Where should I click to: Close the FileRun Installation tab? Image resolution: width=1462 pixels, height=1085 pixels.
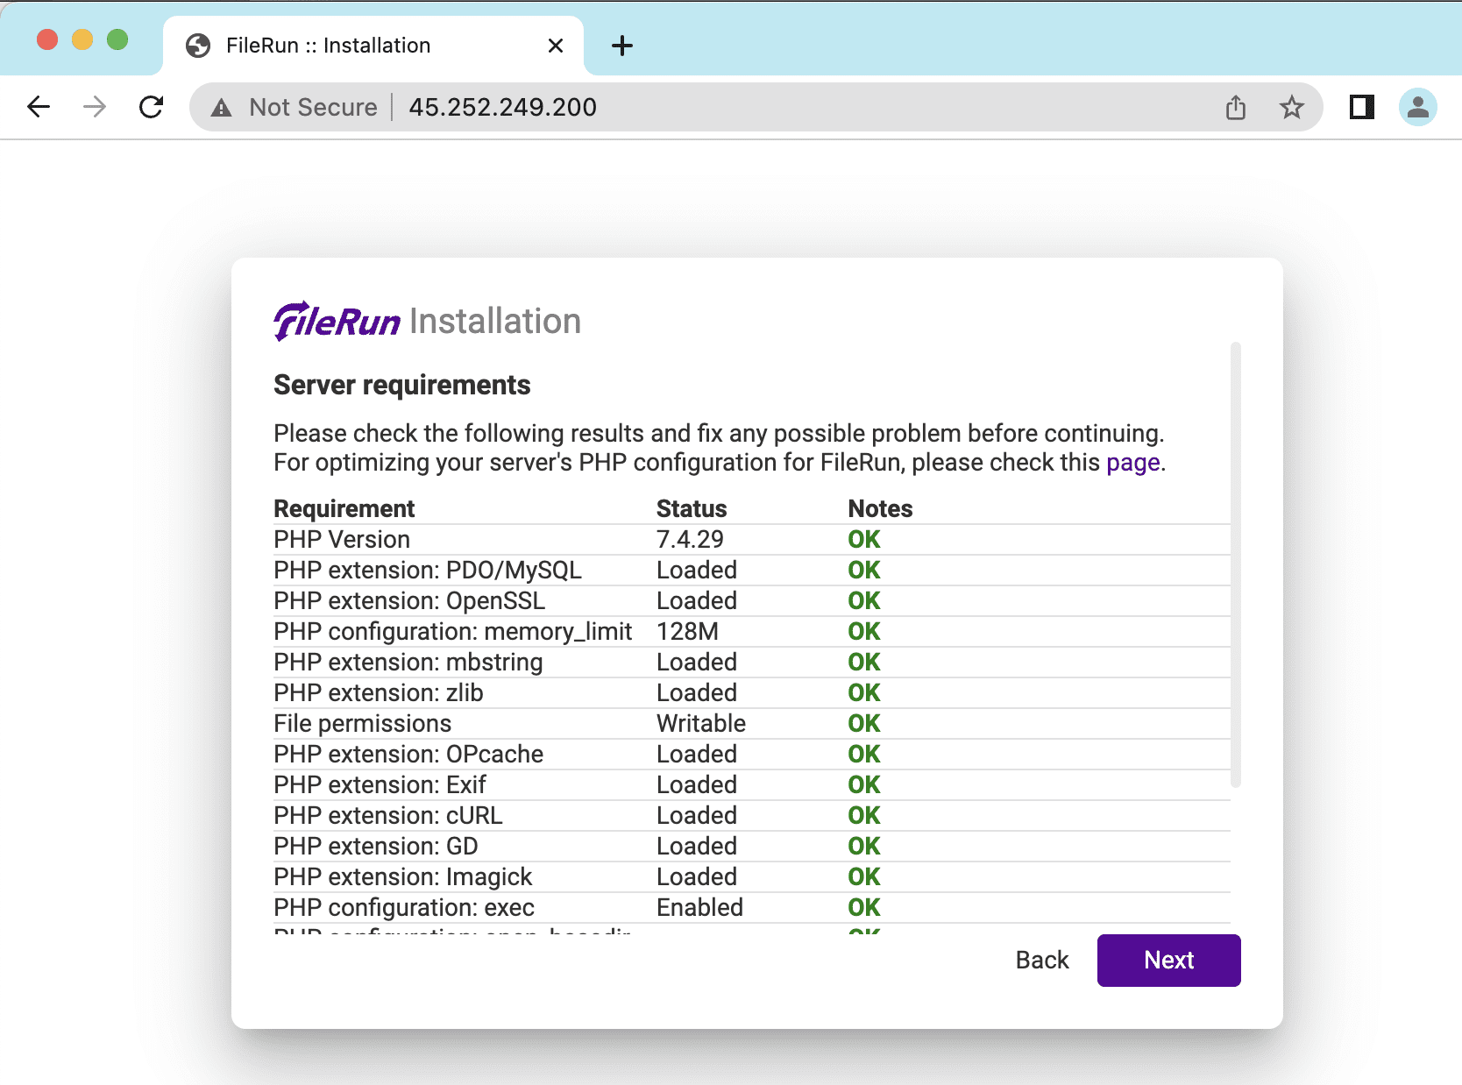pyautogui.click(x=555, y=46)
